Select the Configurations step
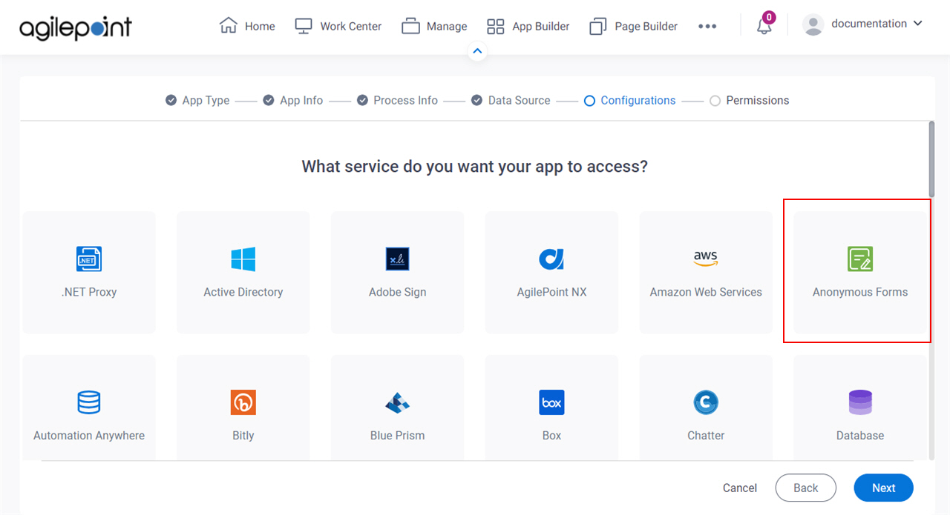The height and width of the screenshot is (515, 950). tap(630, 100)
